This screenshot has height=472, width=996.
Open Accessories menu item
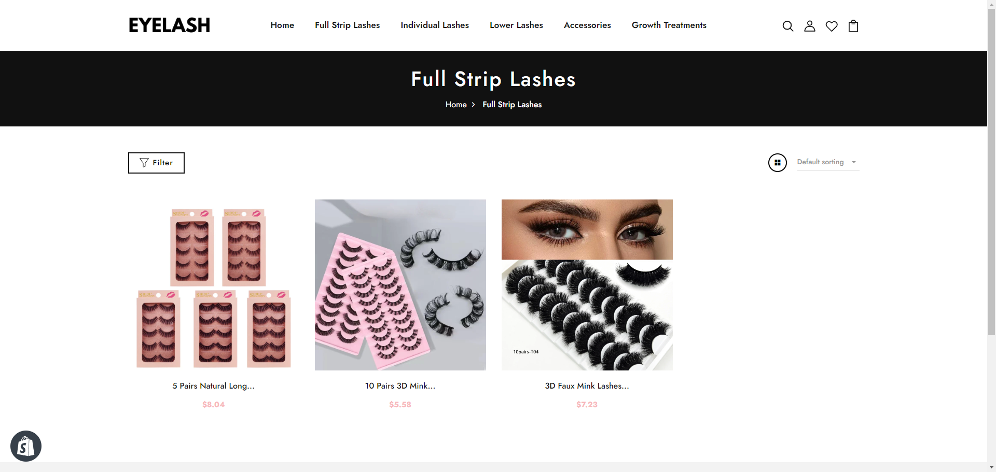[x=587, y=25]
